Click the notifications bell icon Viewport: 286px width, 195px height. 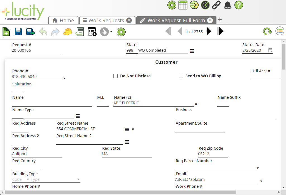[x=227, y=5]
